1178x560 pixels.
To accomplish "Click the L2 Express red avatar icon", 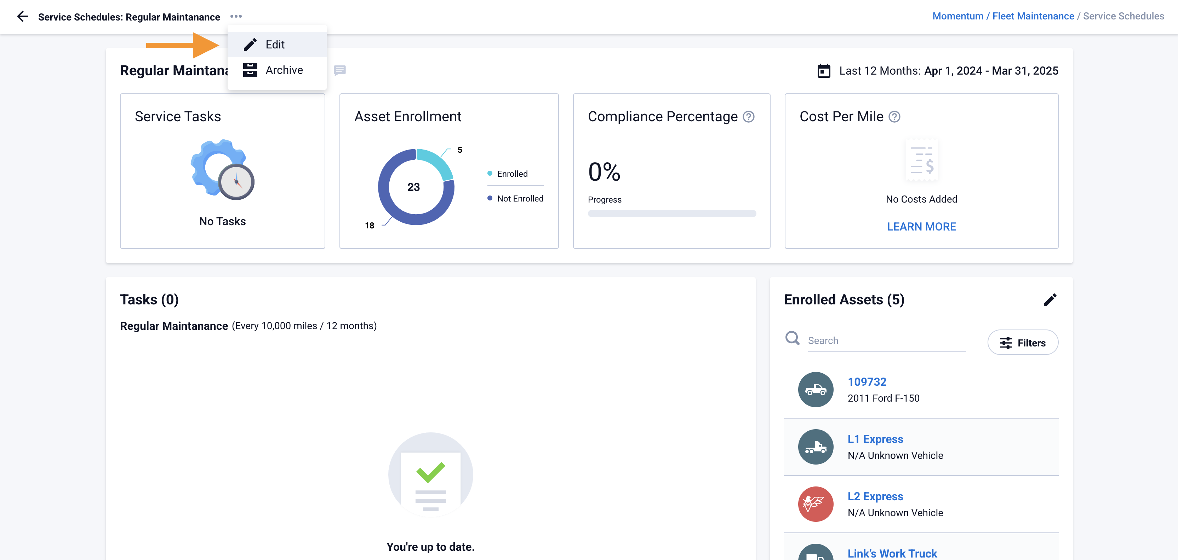I will click(816, 504).
